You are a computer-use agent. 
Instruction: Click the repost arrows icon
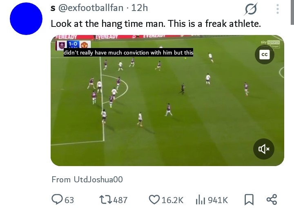105,199
